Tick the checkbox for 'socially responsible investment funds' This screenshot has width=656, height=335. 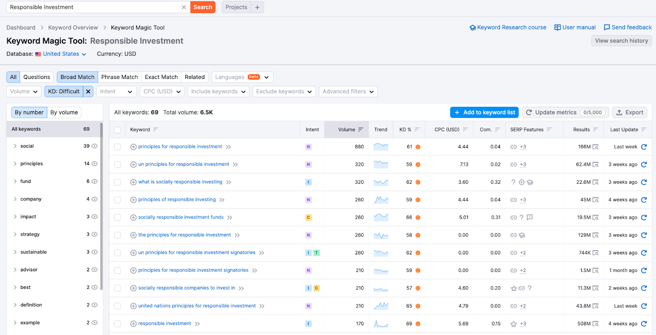click(x=118, y=218)
